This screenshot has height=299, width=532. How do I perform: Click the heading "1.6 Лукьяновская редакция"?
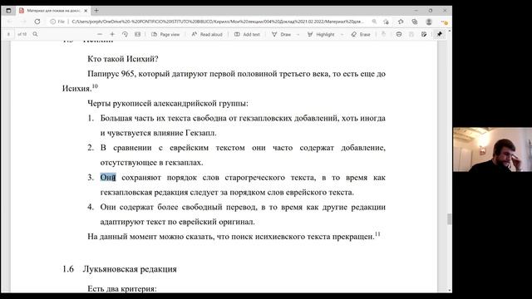120,269
